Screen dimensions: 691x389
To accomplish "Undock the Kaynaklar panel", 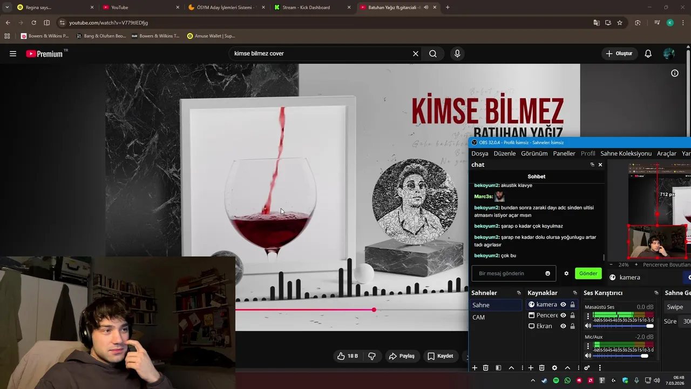I will pyautogui.click(x=575, y=293).
